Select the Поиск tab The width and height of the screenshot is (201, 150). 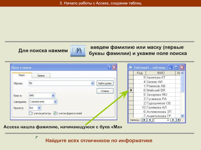[x=22, y=75]
